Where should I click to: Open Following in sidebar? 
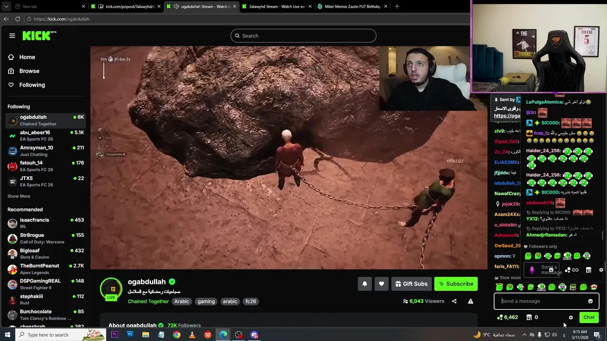point(32,85)
